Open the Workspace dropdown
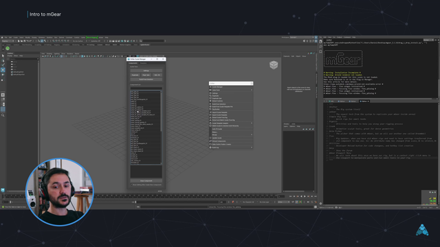This screenshot has width=440, height=247. 302,37
